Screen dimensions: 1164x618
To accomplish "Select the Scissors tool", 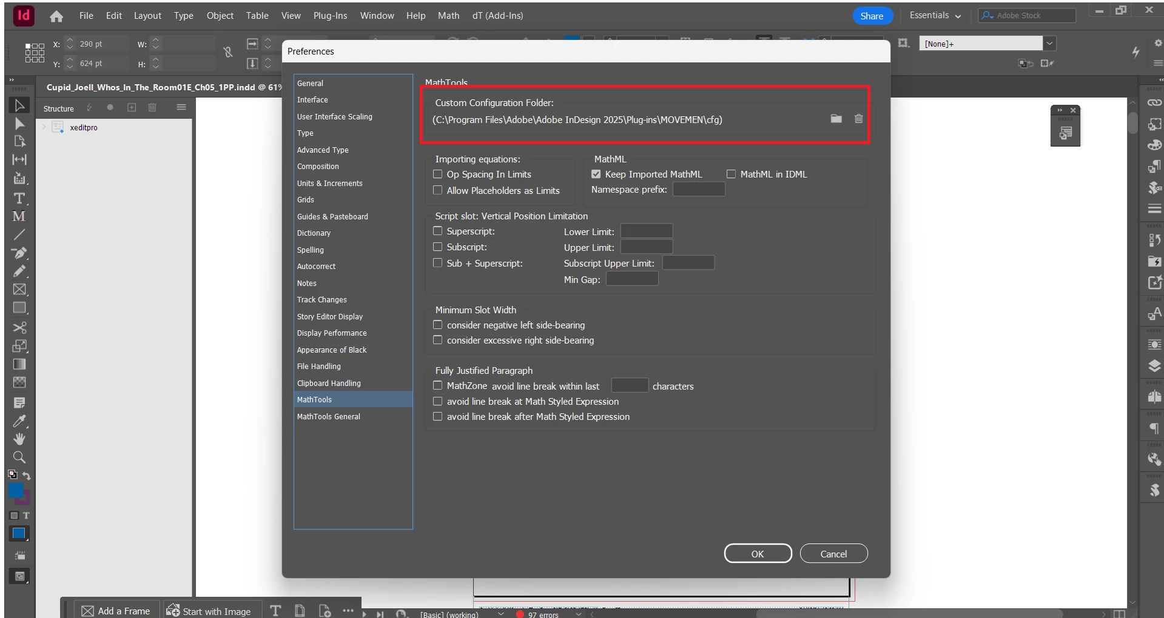I will [19, 328].
